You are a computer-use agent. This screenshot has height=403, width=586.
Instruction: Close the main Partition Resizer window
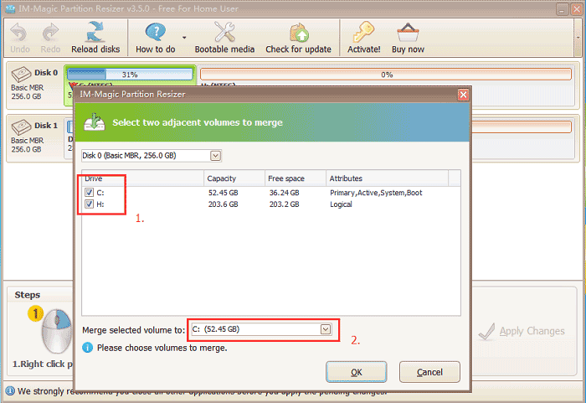click(577, 9)
